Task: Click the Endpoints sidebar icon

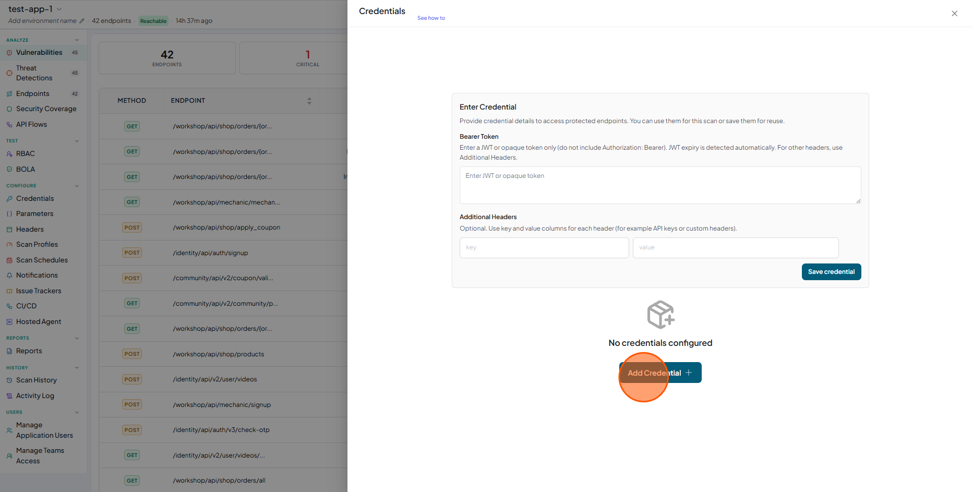Action: tap(9, 94)
